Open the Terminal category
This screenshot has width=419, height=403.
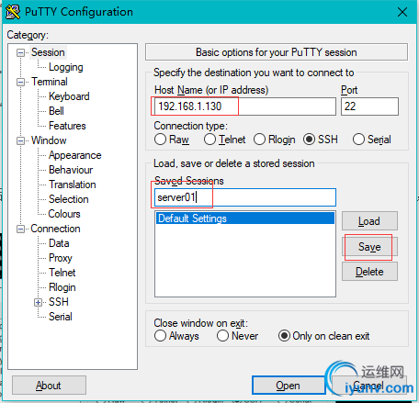[x=50, y=82]
